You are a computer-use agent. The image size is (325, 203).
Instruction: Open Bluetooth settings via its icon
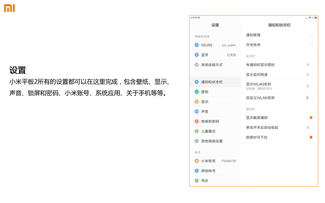tap(197, 55)
